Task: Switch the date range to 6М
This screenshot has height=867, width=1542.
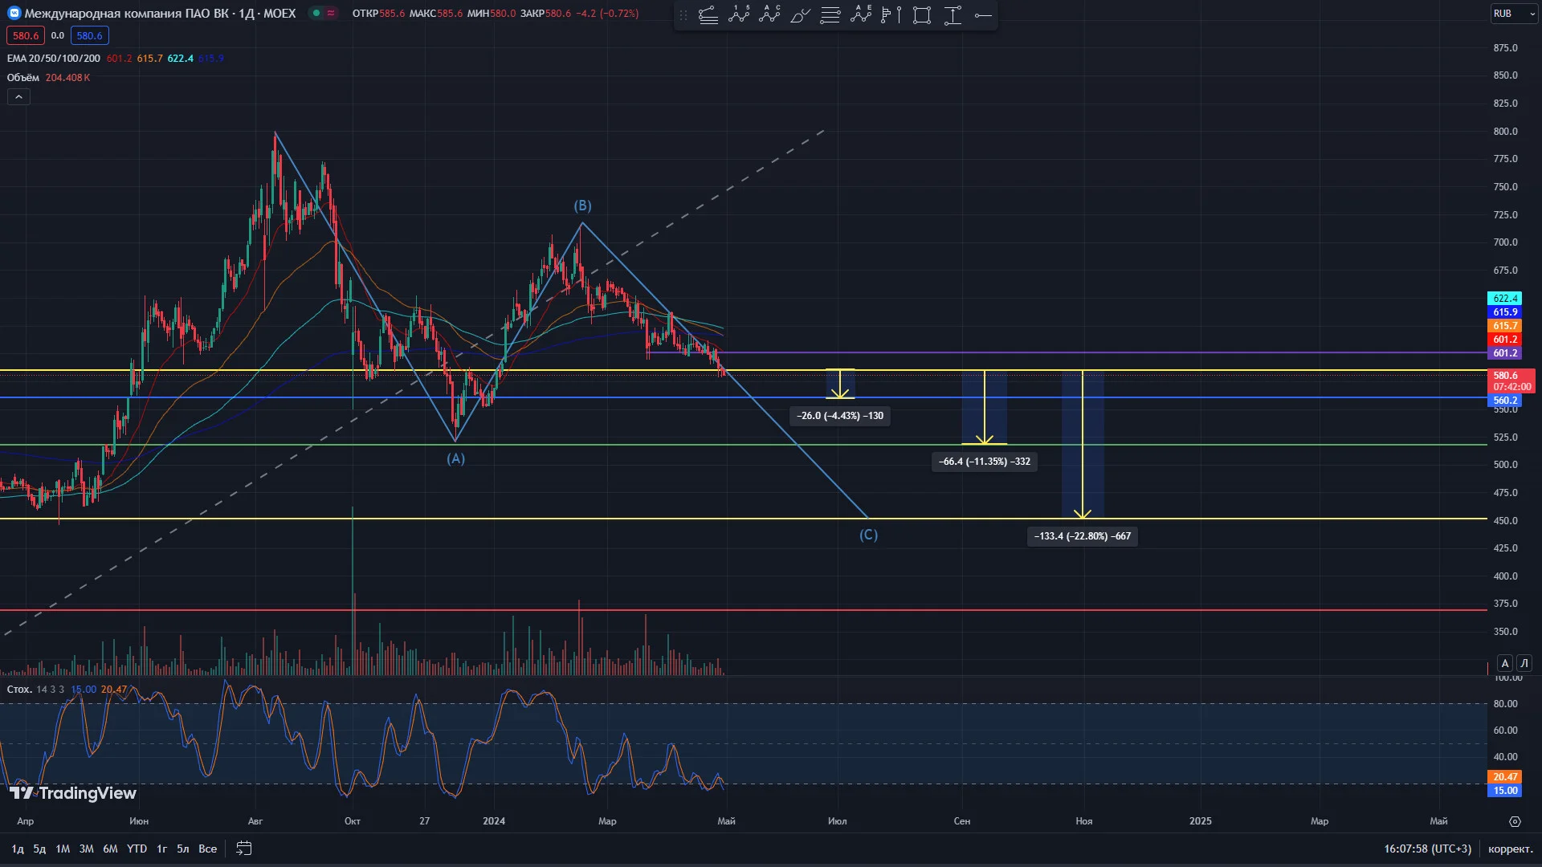Action: (110, 849)
